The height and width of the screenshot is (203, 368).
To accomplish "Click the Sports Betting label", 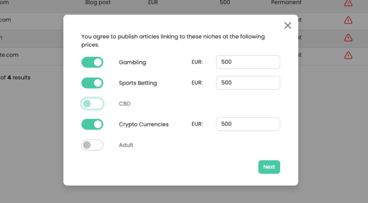I will click(x=138, y=83).
